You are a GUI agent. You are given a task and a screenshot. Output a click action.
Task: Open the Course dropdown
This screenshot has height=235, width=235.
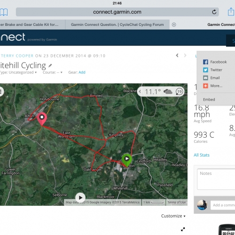point(53,72)
